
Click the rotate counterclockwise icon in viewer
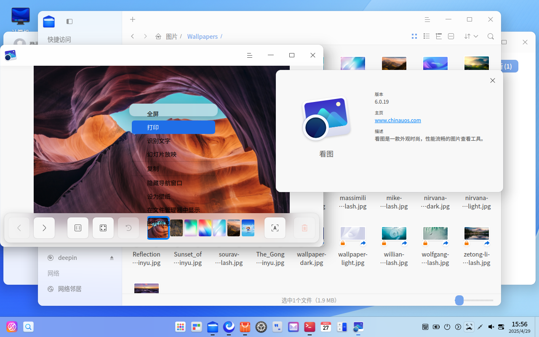tap(128, 228)
